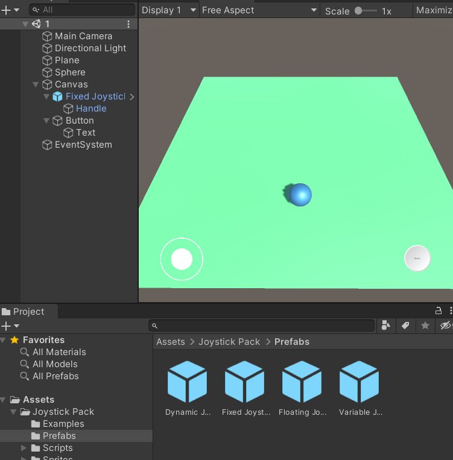Collapse the Button object children
The height and width of the screenshot is (460, 453).
coord(46,121)
